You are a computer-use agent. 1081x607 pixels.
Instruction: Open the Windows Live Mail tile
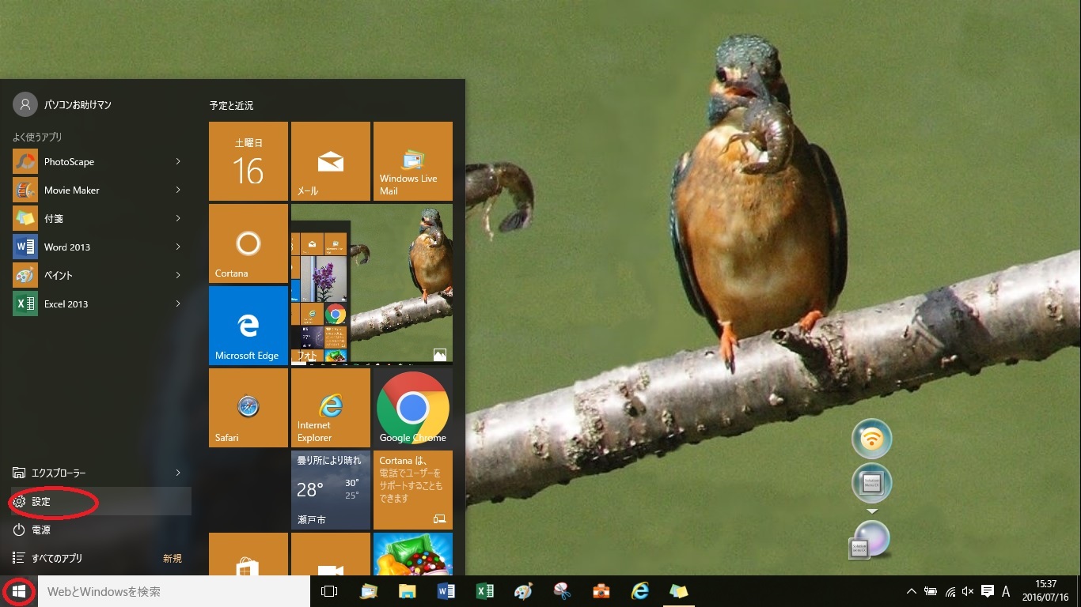pos(413,161)
